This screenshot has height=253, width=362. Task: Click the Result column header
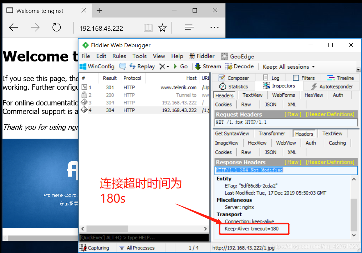(x=109, y=78)
